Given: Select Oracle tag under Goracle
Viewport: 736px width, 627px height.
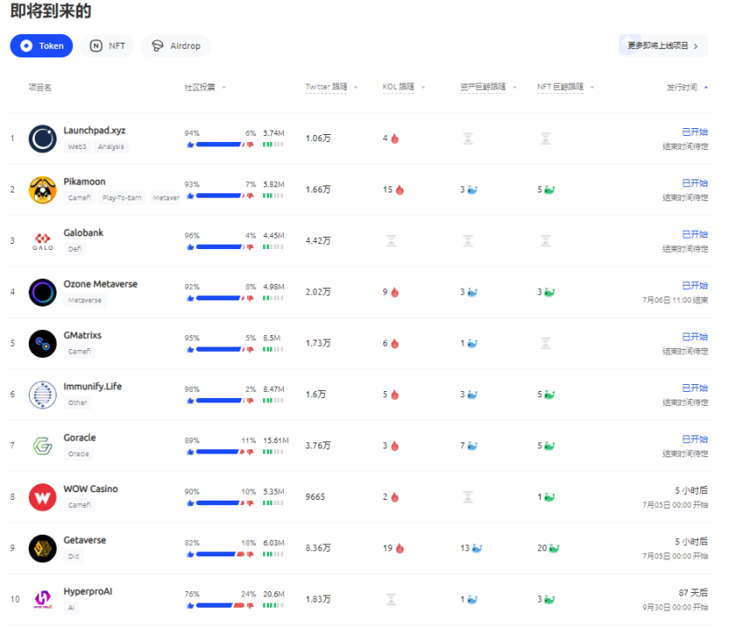Looking at the screenshot, I should click(78, 454).
